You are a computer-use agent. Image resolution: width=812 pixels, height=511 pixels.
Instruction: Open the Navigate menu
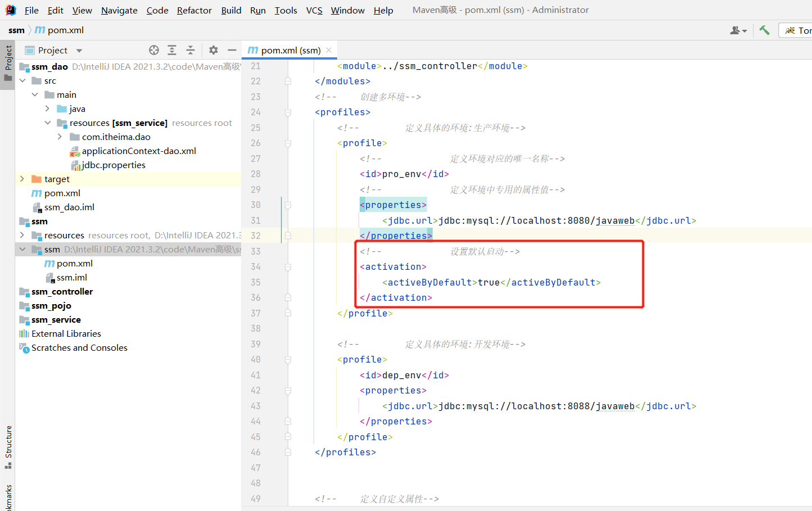coord(119,10)
